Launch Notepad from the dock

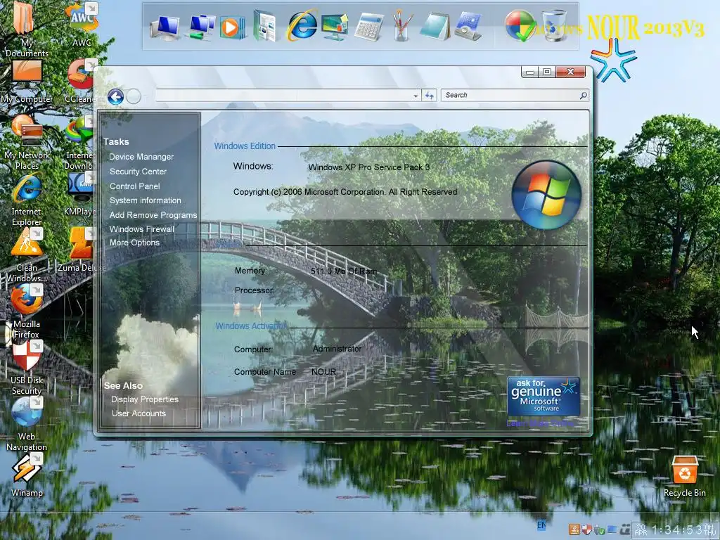(435, 27)
